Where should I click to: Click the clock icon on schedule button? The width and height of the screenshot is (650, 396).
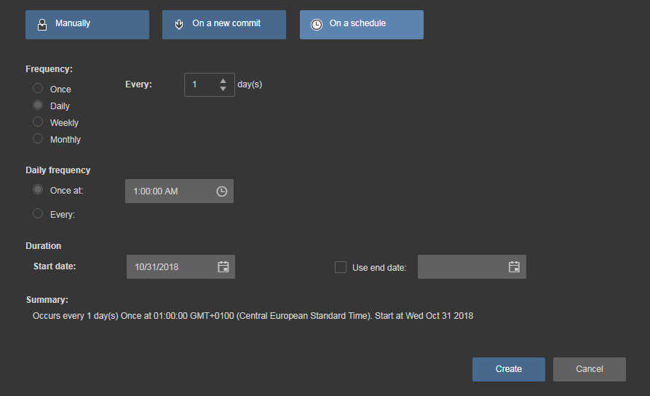tap(317, 25)
